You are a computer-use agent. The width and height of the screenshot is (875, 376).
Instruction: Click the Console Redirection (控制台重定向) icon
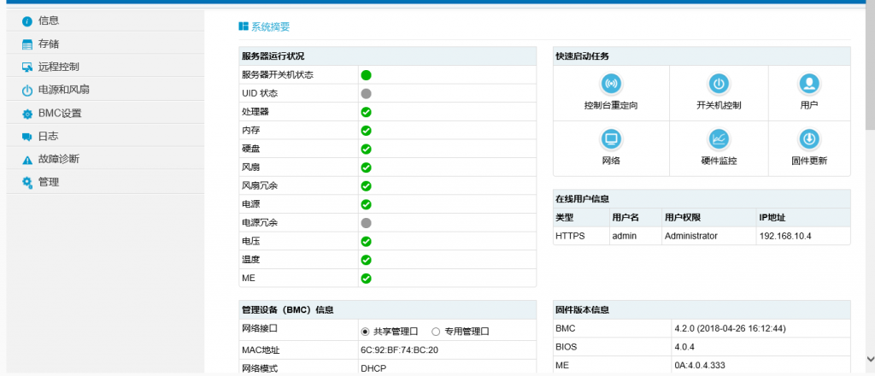(611, 84)
